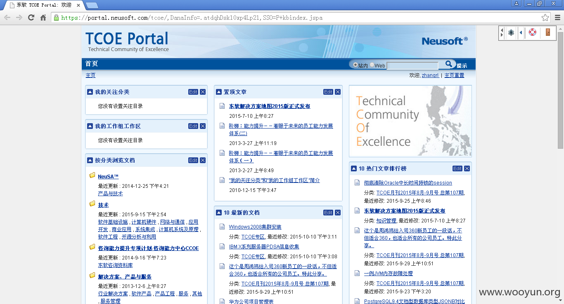Click document icon beside IBM X系列服务器PDSA信息收集

[x=222, y=246]
